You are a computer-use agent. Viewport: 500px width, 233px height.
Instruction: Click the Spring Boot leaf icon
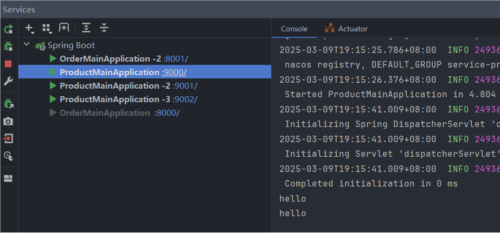pyautogui.click(x=40, y=46)
